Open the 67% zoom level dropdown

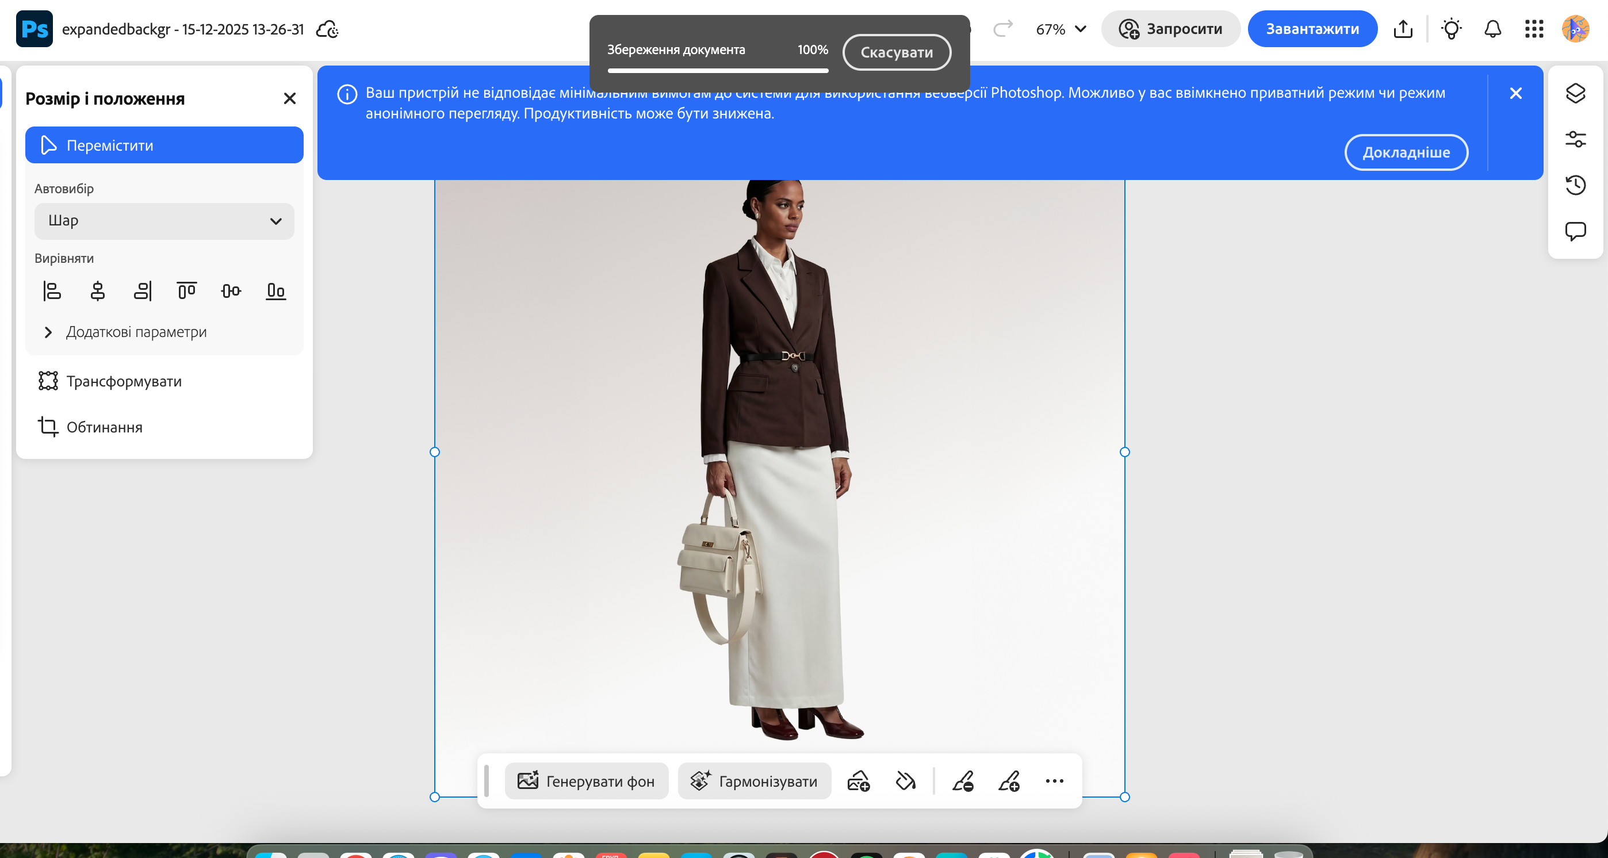click(1060, 29)
